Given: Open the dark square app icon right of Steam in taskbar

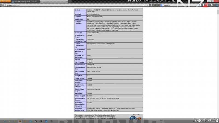Looking at the screenshot, I should [41, 121].
